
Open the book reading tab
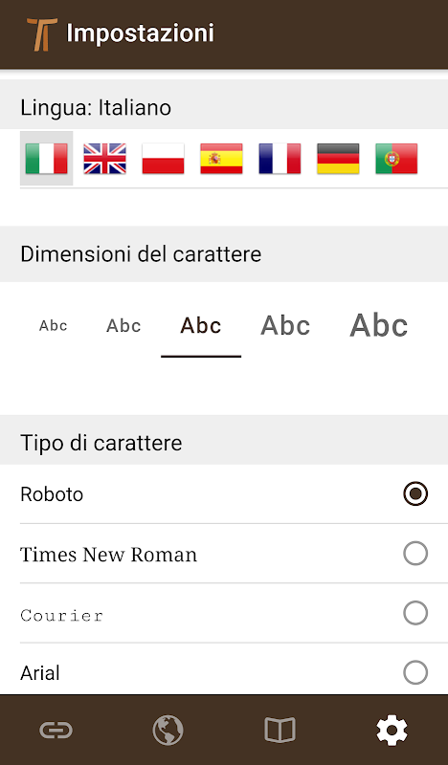(280, 731)
